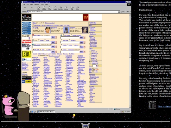
Task: Click the Internet Archive building icon
Action: tap(153, 105)
